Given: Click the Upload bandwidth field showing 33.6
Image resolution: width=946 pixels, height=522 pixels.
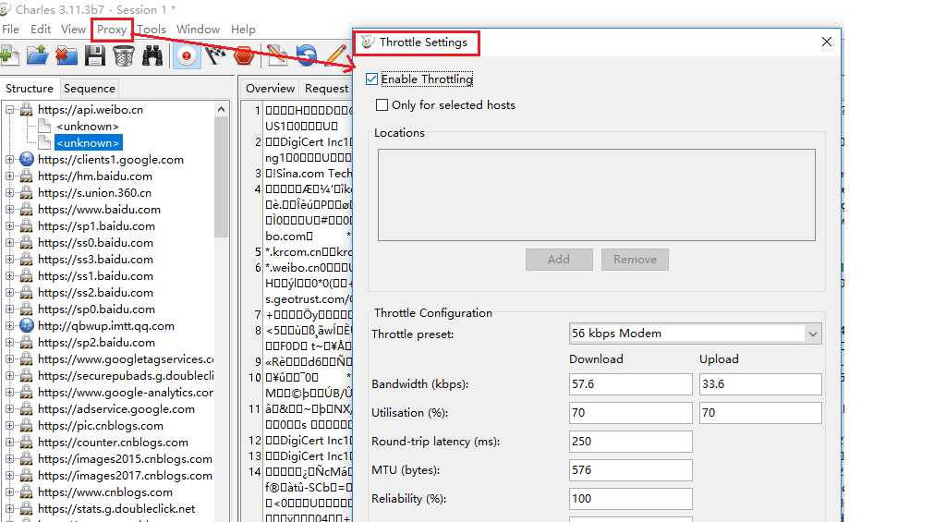Looking at the screenshot, I should [x=760, y=383].
